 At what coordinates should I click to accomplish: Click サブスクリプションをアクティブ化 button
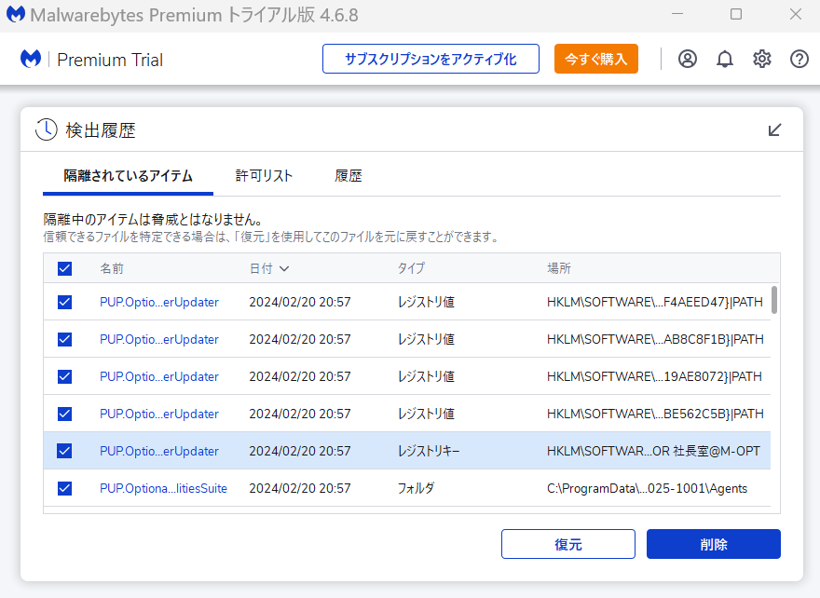[430, 59]
